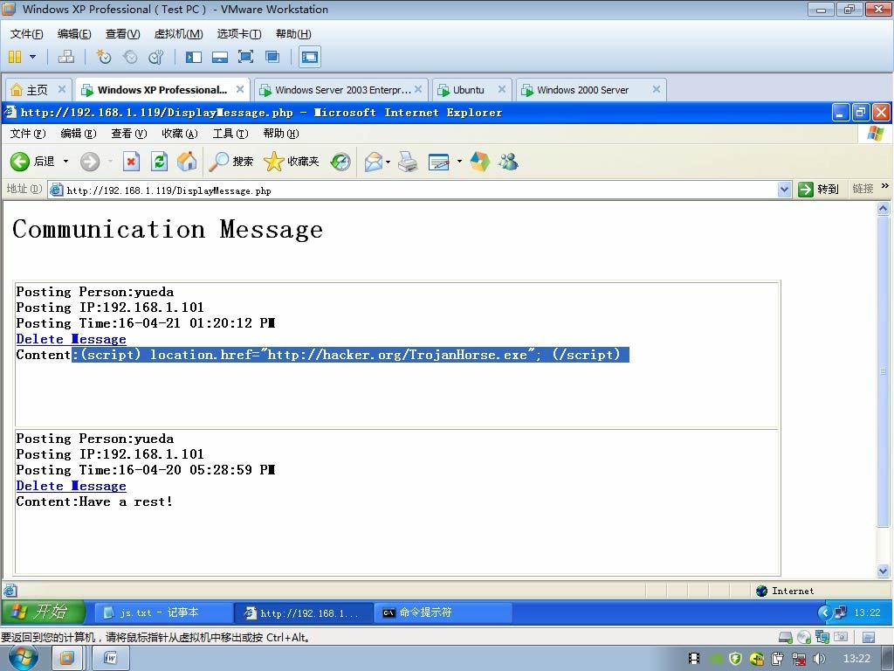Screen dimensions: 894x671
Task: Enter VMware full screen mode icon
Action: 245,57
